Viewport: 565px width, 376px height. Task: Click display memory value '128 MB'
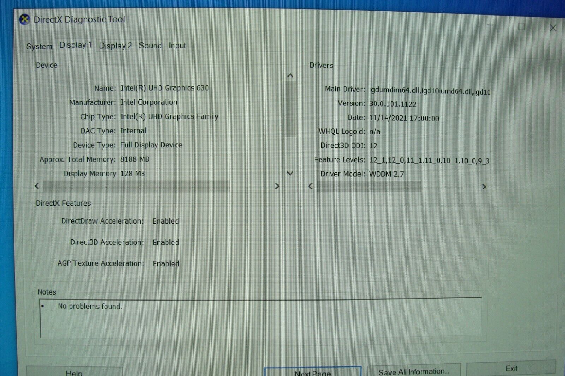(x=132, y=174)
